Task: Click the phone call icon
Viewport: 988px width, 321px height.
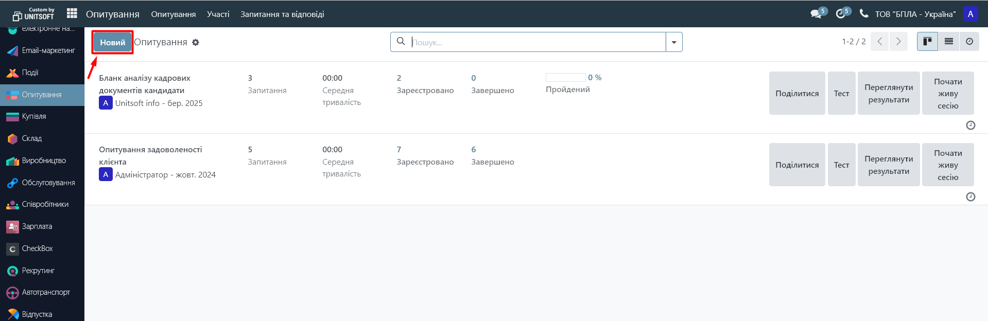Action: (864, 13)
